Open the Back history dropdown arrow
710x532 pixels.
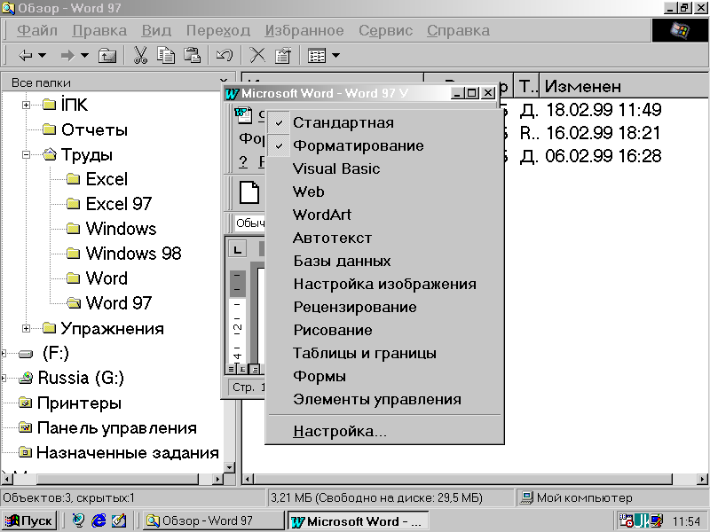coord(42,56)
